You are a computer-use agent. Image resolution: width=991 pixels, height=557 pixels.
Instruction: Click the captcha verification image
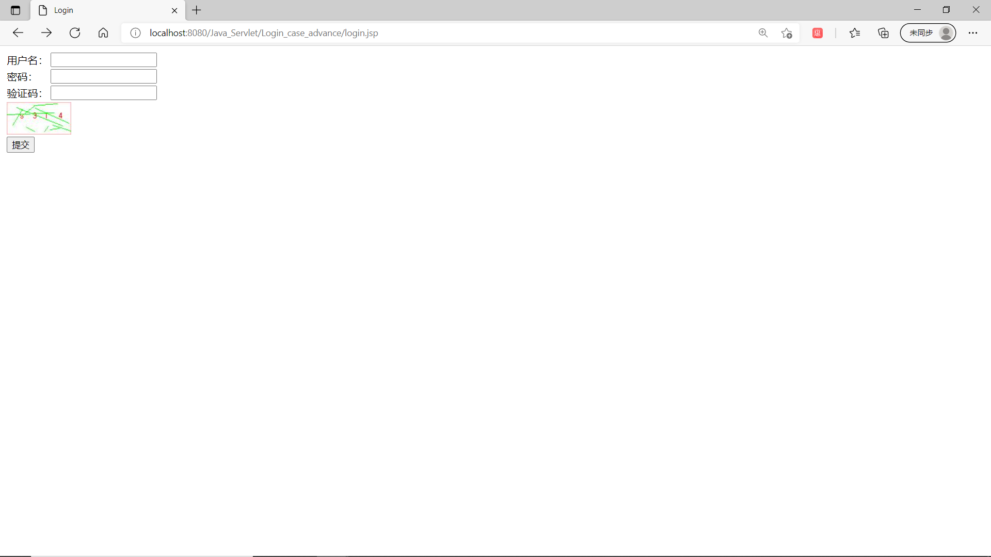click(x=39, y=118)
